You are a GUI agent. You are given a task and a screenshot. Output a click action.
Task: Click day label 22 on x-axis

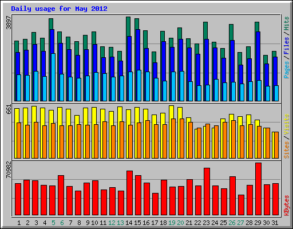point(197,223)
